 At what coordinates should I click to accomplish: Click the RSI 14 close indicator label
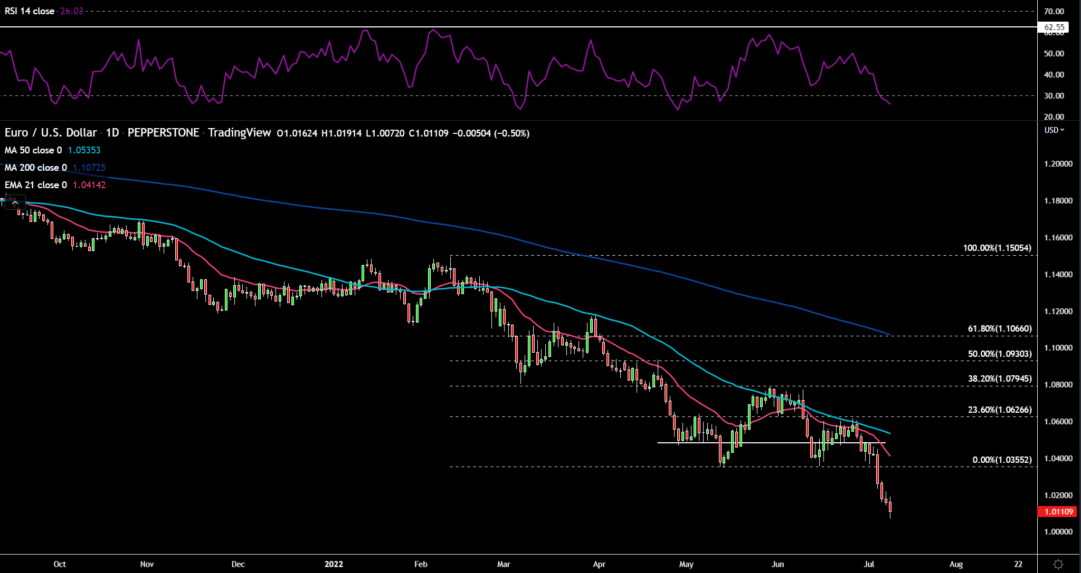[x=30, y=11]
